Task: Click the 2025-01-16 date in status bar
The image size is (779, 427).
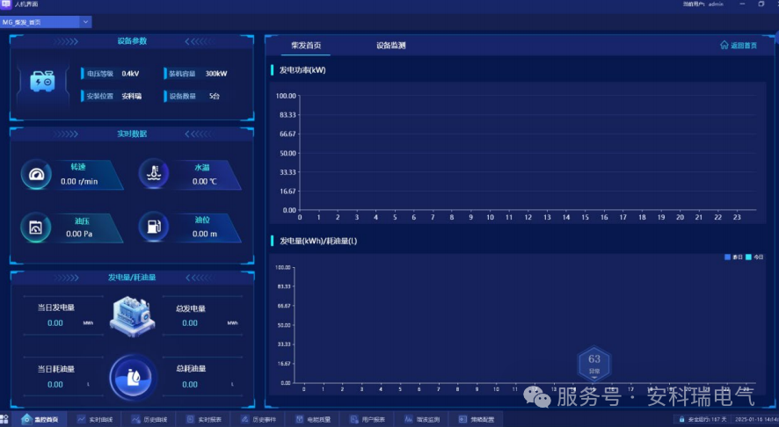Action: click(x=750, y=420)
